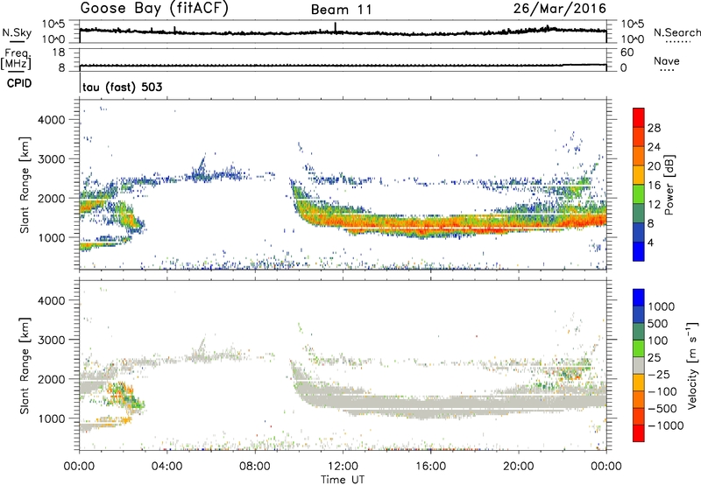Click the '12:00' time tick label
The height and width of the screenshot is (485, 701).
[343, 467]
